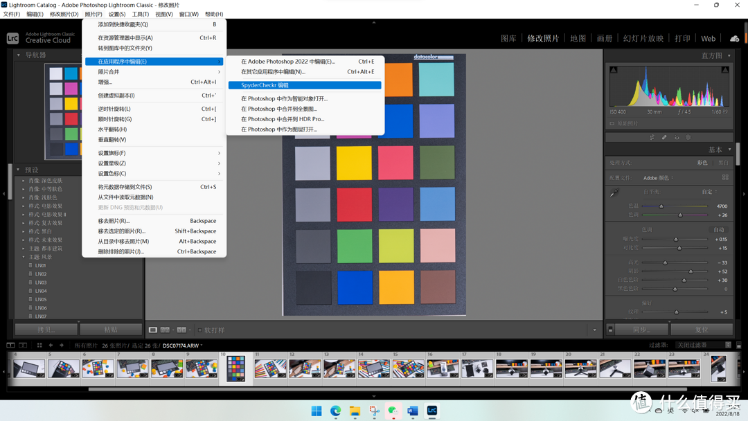Set treatment to 黑白 (black and white)
Image resolution: width=748 pixels, height=421 pixels.
pos(723,163)
